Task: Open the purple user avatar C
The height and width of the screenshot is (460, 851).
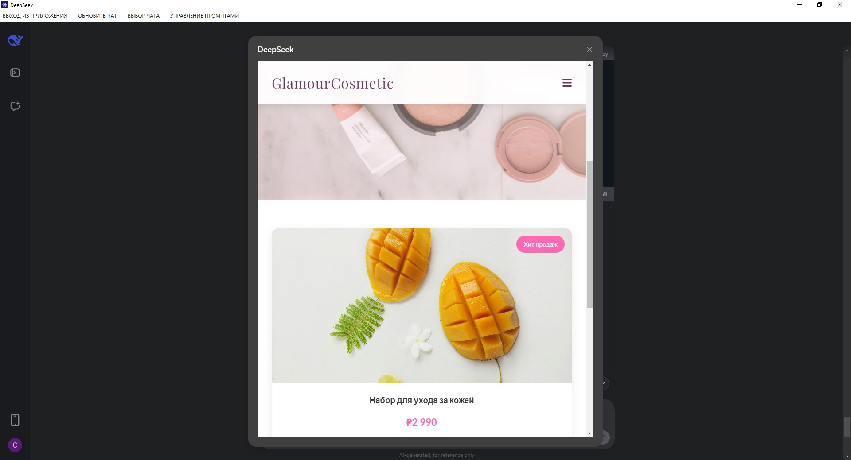Action: click(x=15, y=445)
